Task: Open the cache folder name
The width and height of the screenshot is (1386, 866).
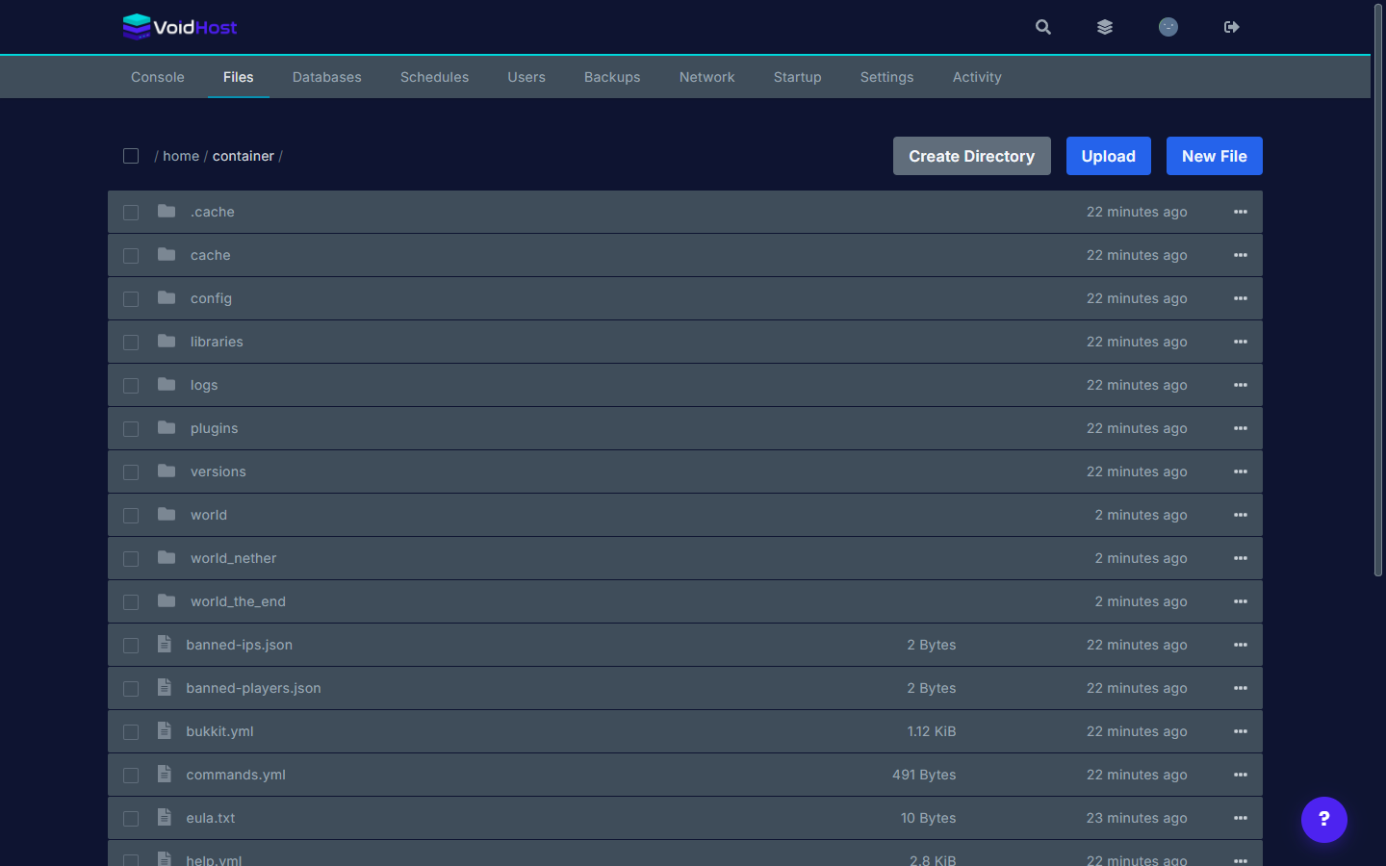Action: (x=211, y=255)
